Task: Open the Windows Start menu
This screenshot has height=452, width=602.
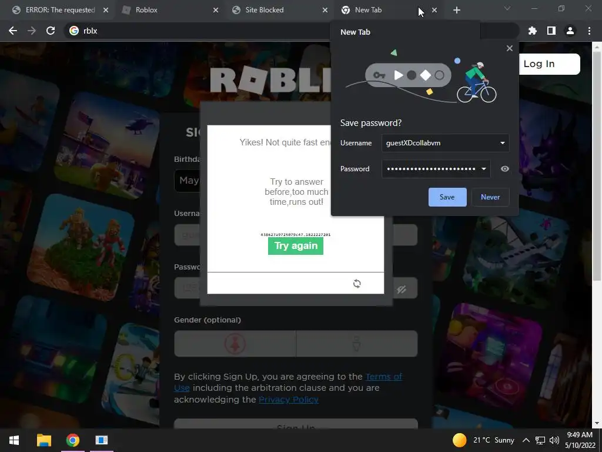Action: tap(14, 440)
